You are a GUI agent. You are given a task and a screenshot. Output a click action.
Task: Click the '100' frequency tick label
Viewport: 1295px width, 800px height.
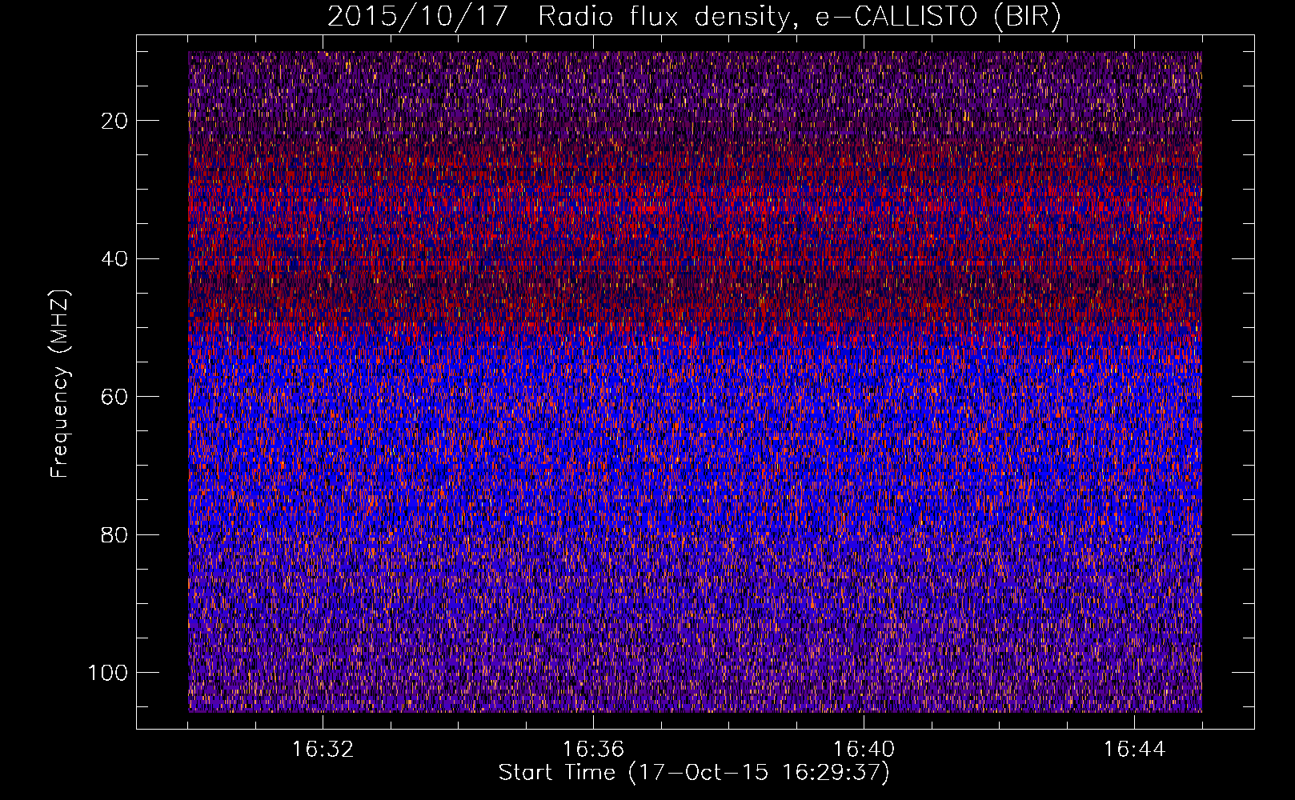coord(108,673)
